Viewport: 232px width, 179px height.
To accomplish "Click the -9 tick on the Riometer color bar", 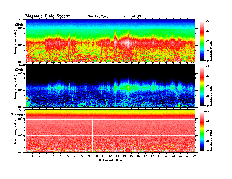I will 207,151.
